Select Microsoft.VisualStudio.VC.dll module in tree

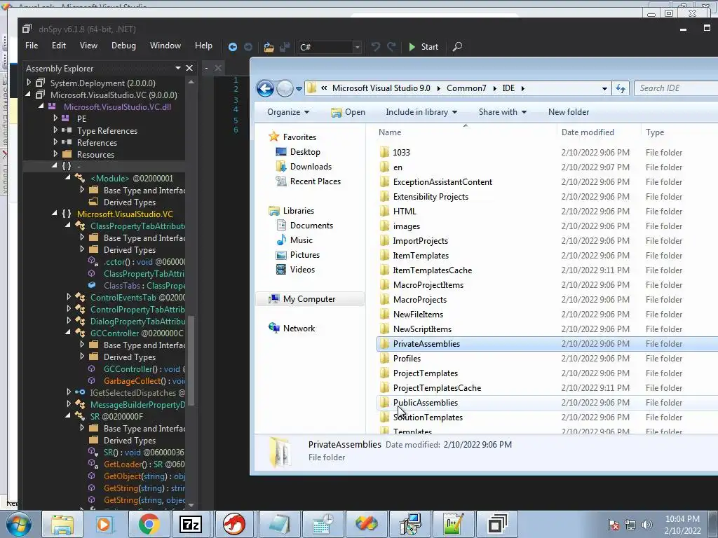(x=117, y=106)
